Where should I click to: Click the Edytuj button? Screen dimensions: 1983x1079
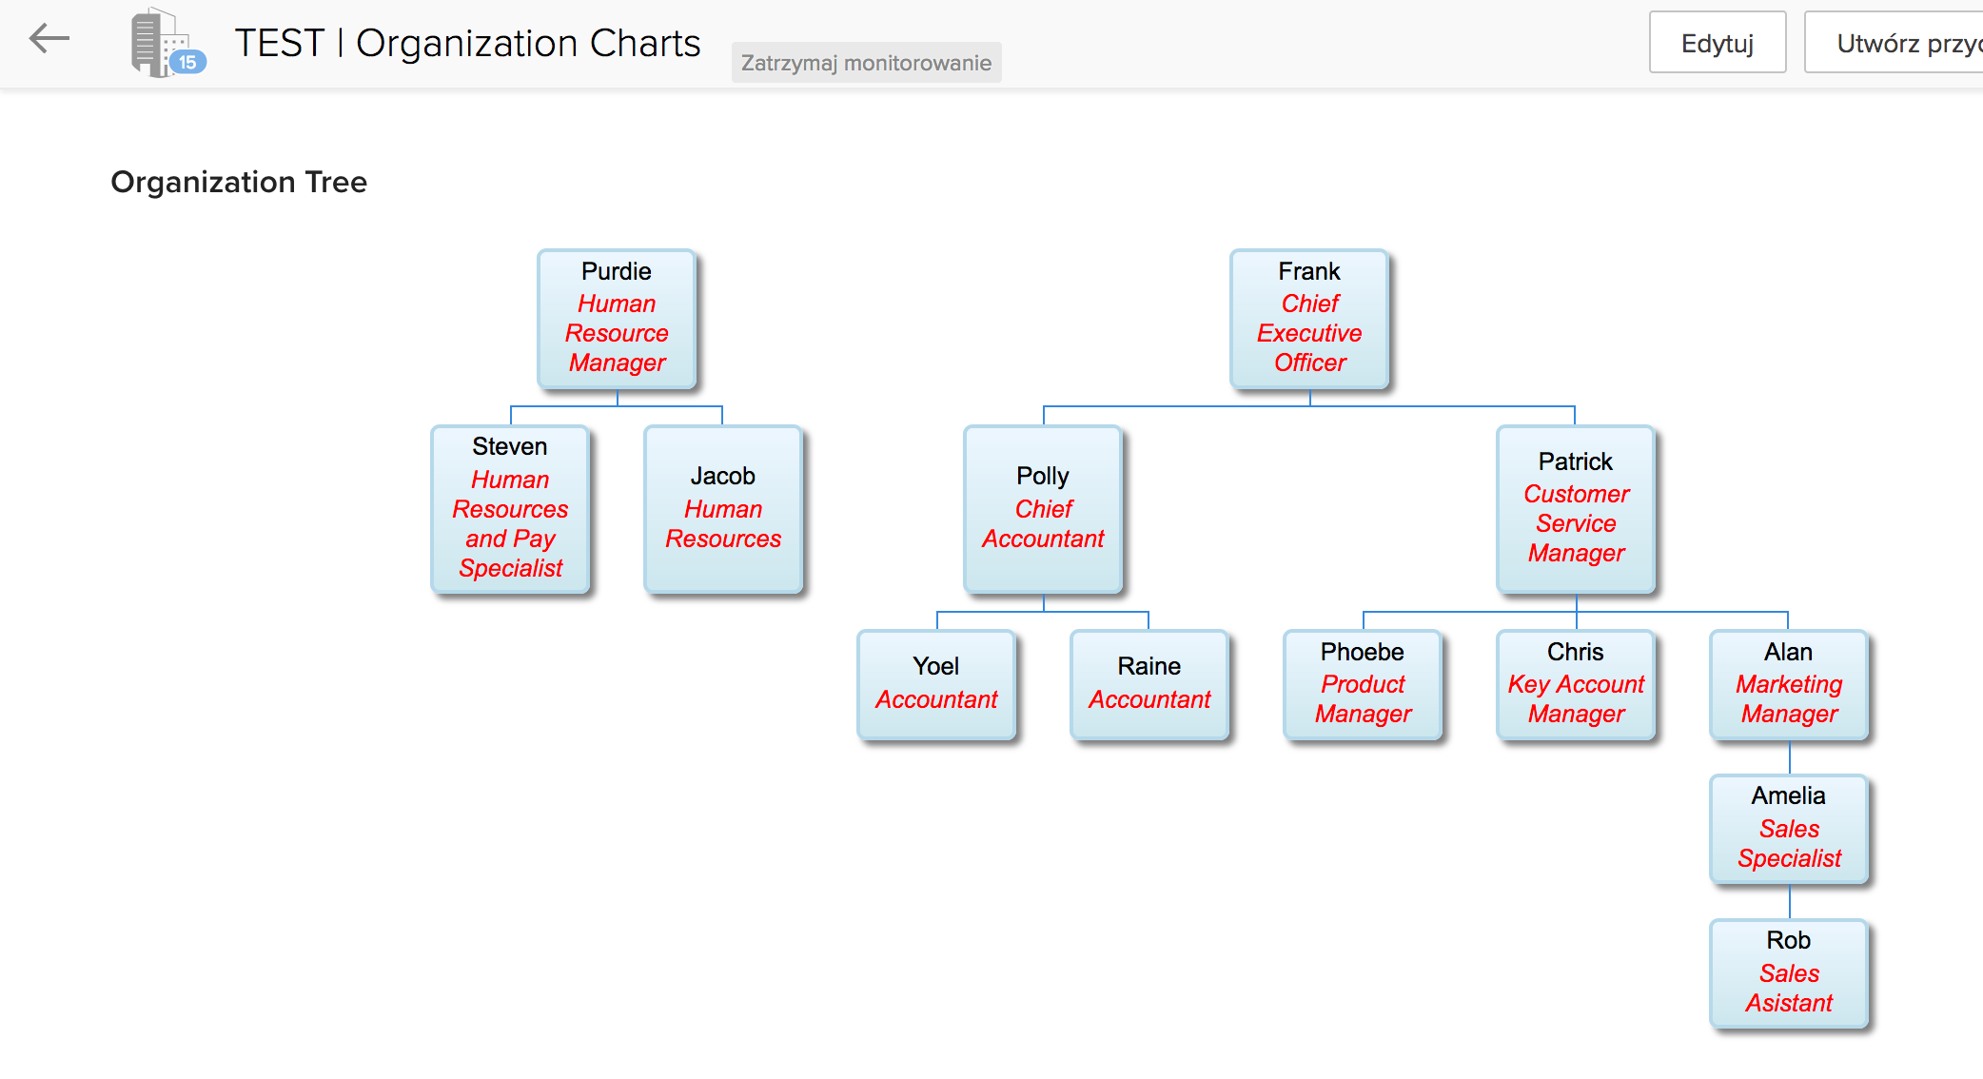coord(1717,43)
